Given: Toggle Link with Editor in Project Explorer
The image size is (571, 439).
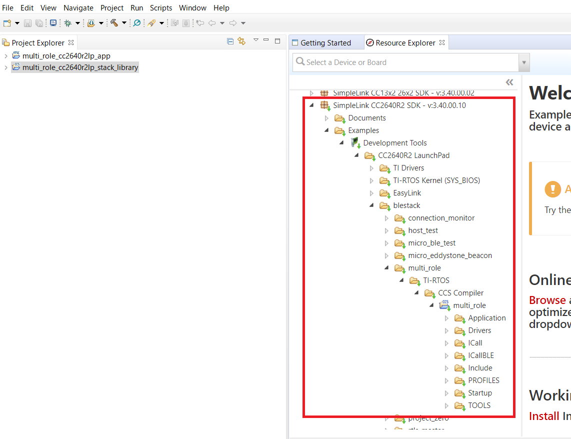Looking at the screenshot, I should point(241,41).
